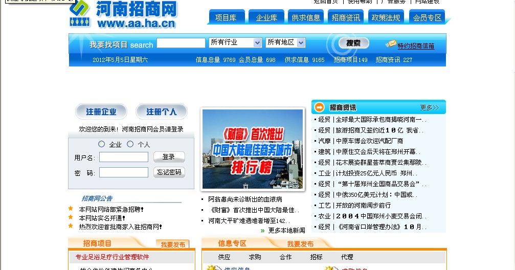Click the 招商项目 section heading

(97, 243)
